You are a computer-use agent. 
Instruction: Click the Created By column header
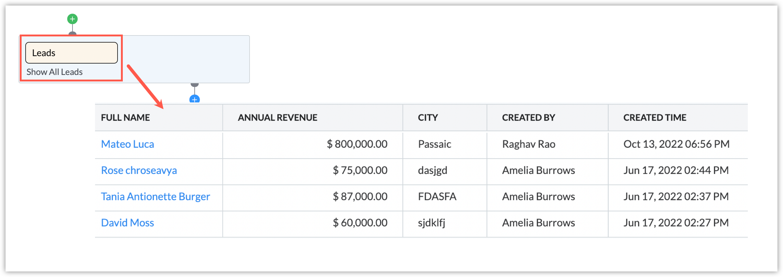pos(528,118)
